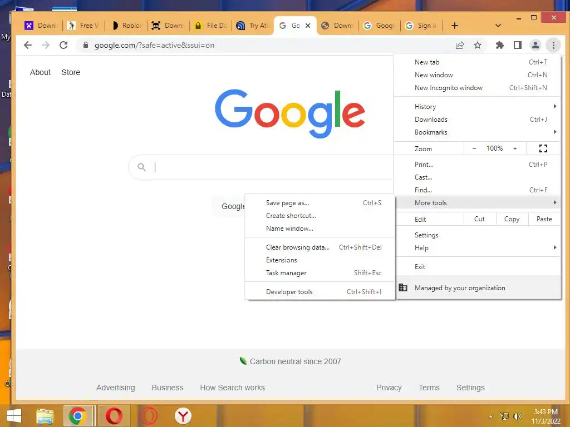Close the active Google tab
Viewport: 570px width, 427px height.
(x=307, y=26)
